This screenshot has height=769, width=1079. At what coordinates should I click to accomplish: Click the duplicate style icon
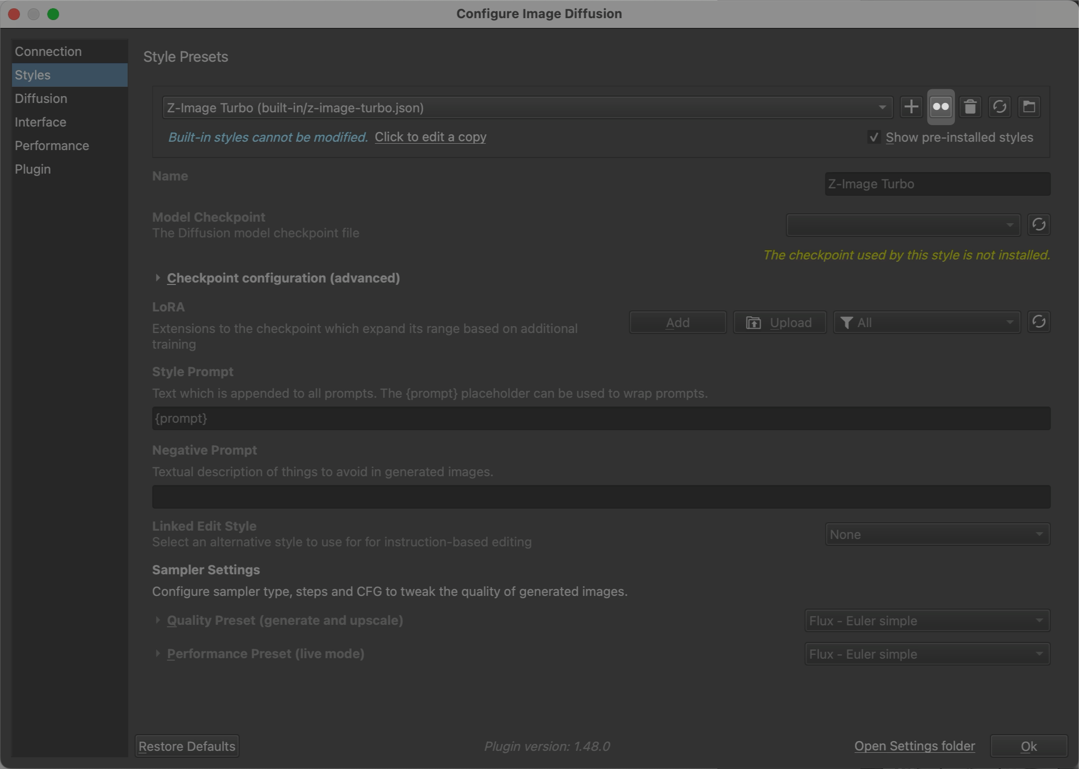pos(941,107)
